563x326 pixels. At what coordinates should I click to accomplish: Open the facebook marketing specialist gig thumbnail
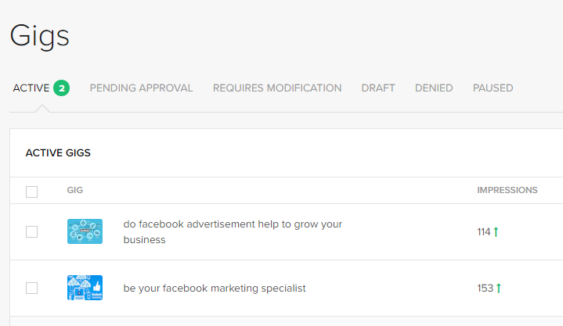85,288
